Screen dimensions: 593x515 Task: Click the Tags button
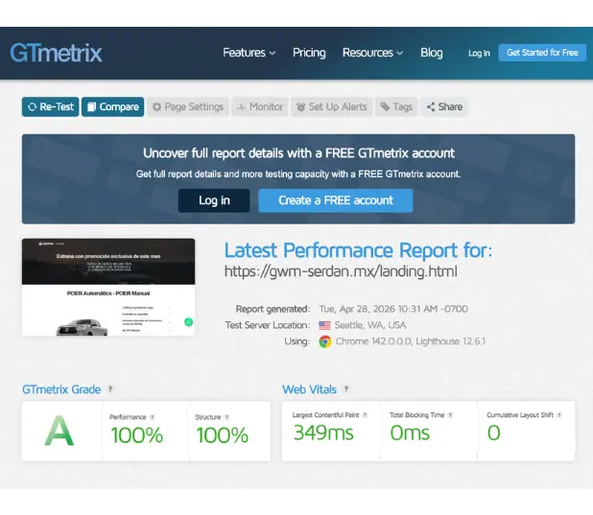[x=396, y=107]
